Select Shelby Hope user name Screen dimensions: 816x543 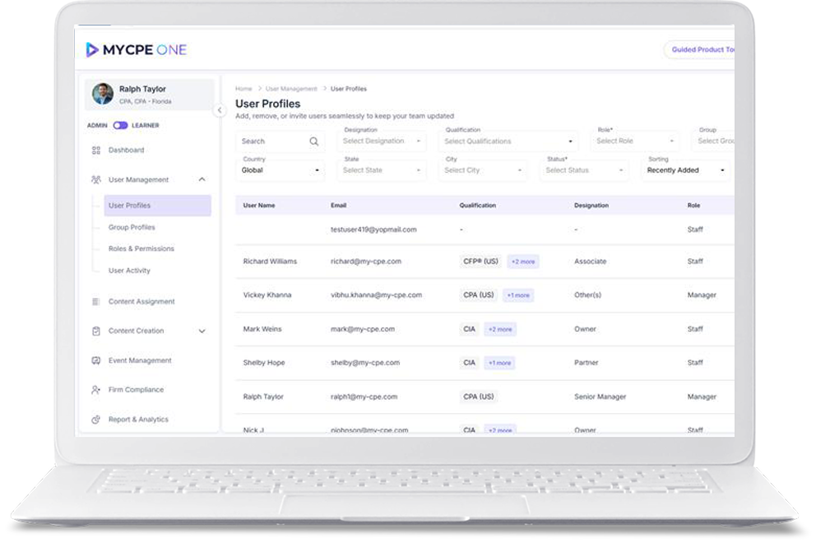coord(264,363)
